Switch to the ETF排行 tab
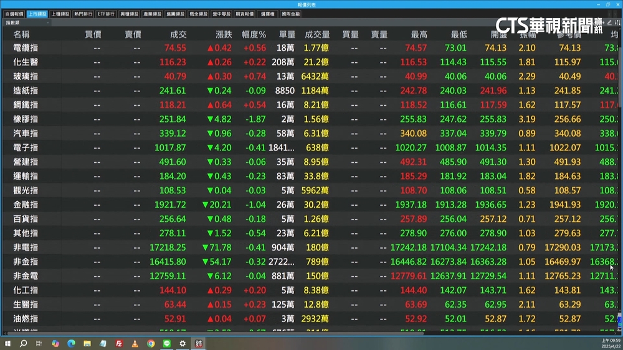 106,13
